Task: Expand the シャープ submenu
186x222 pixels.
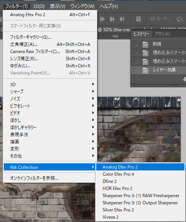Action: (x=50, y=91)
